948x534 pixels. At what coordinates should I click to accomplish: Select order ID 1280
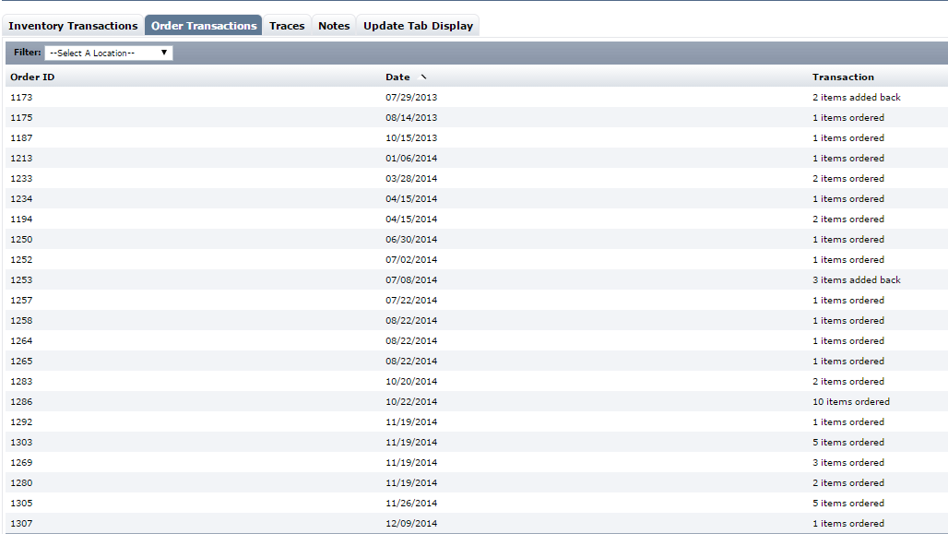[21, 482]
